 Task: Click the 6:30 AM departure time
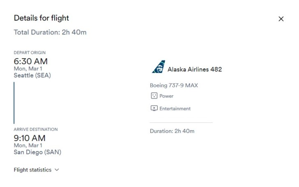click(x=31, y=61)
